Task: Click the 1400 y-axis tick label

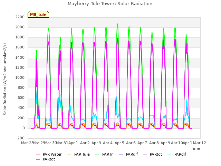Action: tap(20, 57)
